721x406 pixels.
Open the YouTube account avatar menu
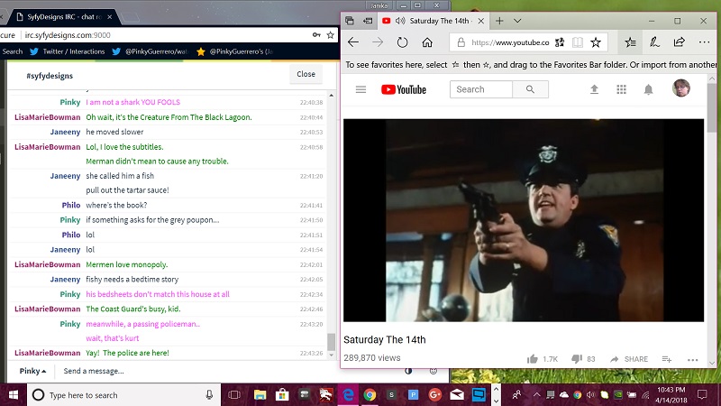pyautogui.click(x=681, y=88)
